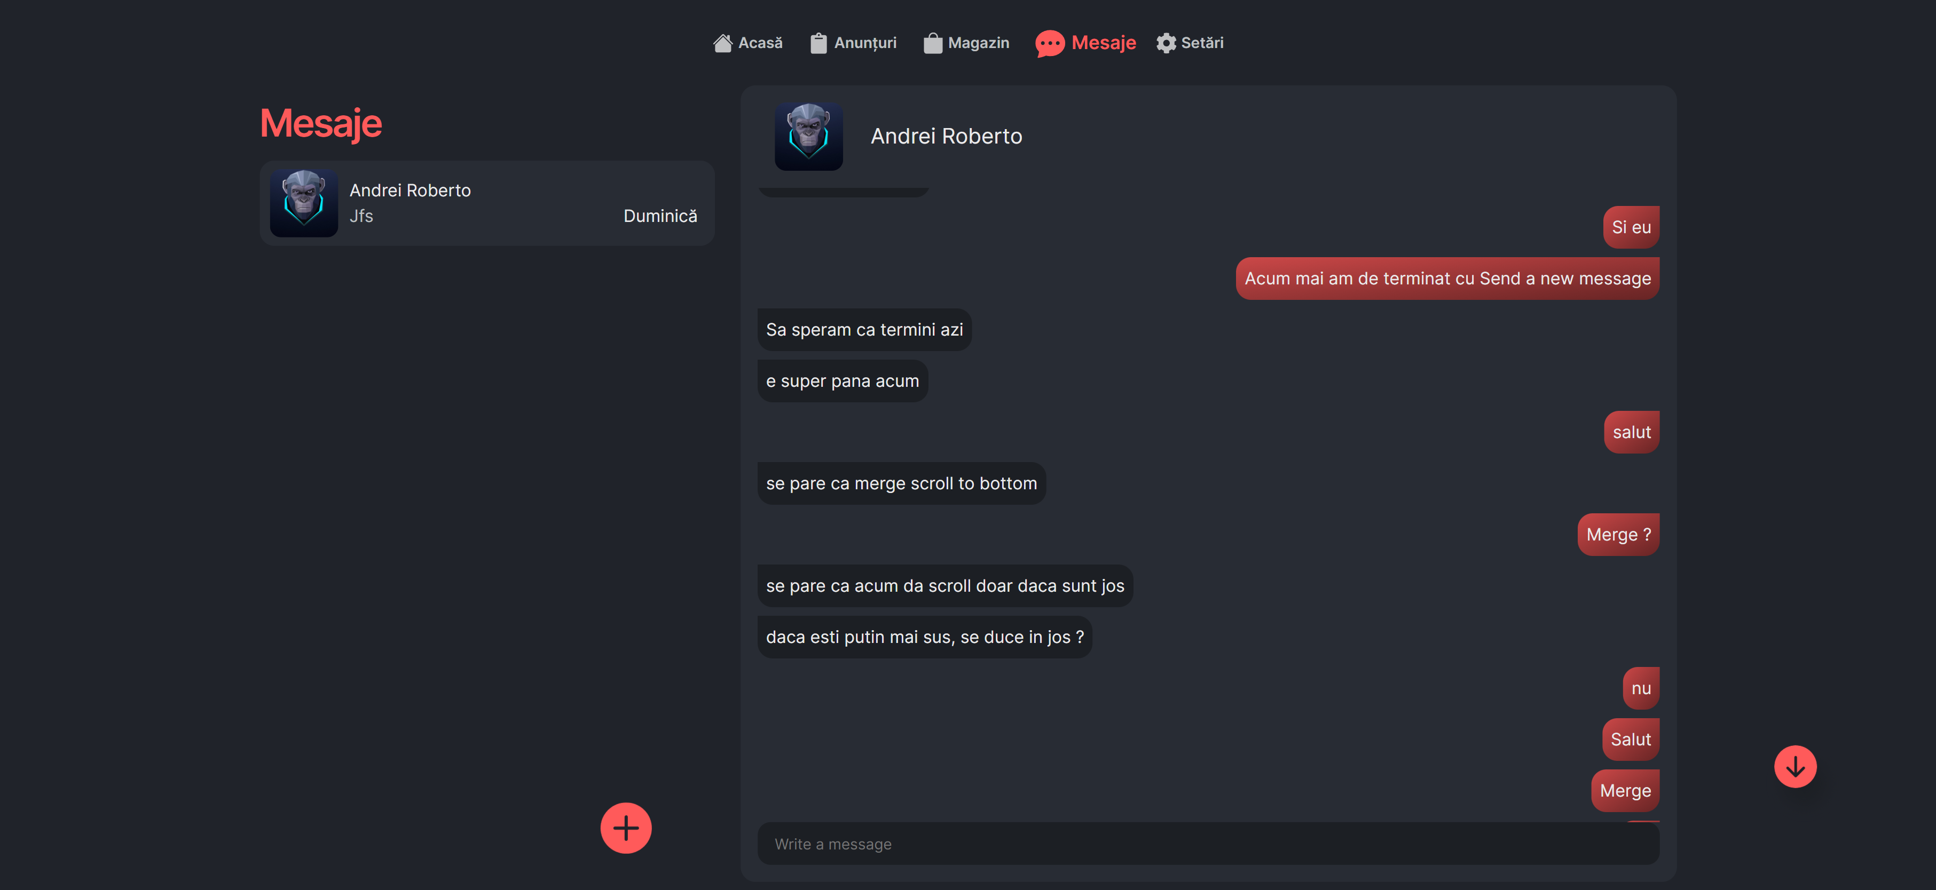Screen dimensions: 1936x890
Task: Open Setări from the top navigation
Action: pyautogui.click(x=1202, y=44)
